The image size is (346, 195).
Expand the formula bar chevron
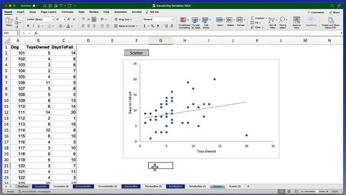coord(342,33)
